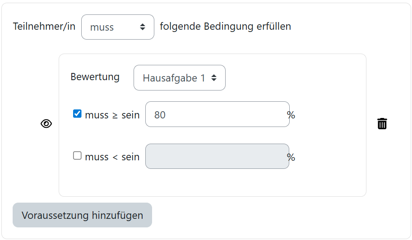Enable the "muss < sein" checkbox

77,156
